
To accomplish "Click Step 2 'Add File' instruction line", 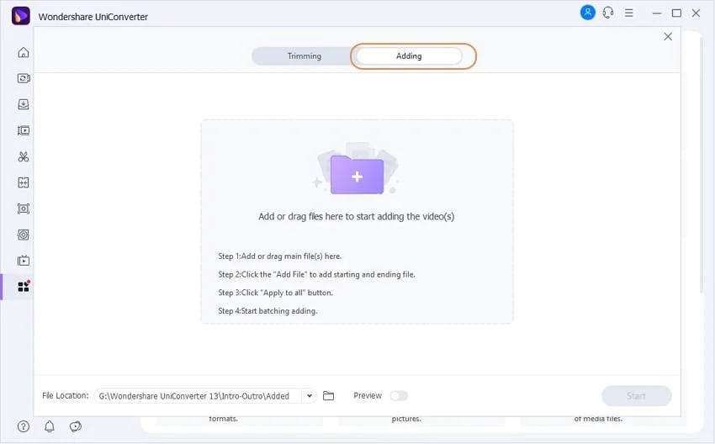I will pos(316,274).
